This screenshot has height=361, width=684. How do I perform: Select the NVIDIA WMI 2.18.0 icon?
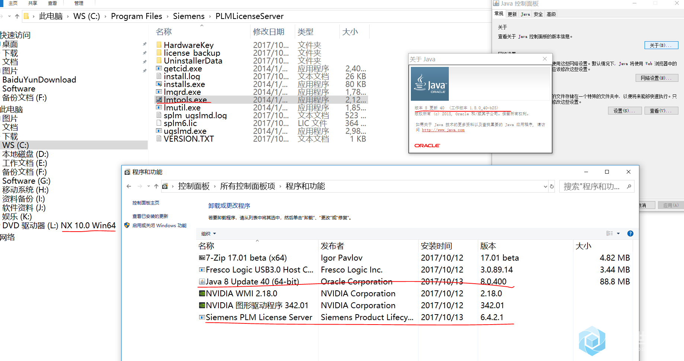(202, 293)
